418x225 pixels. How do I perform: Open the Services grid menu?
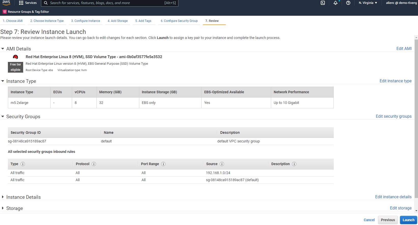(21, 3)
